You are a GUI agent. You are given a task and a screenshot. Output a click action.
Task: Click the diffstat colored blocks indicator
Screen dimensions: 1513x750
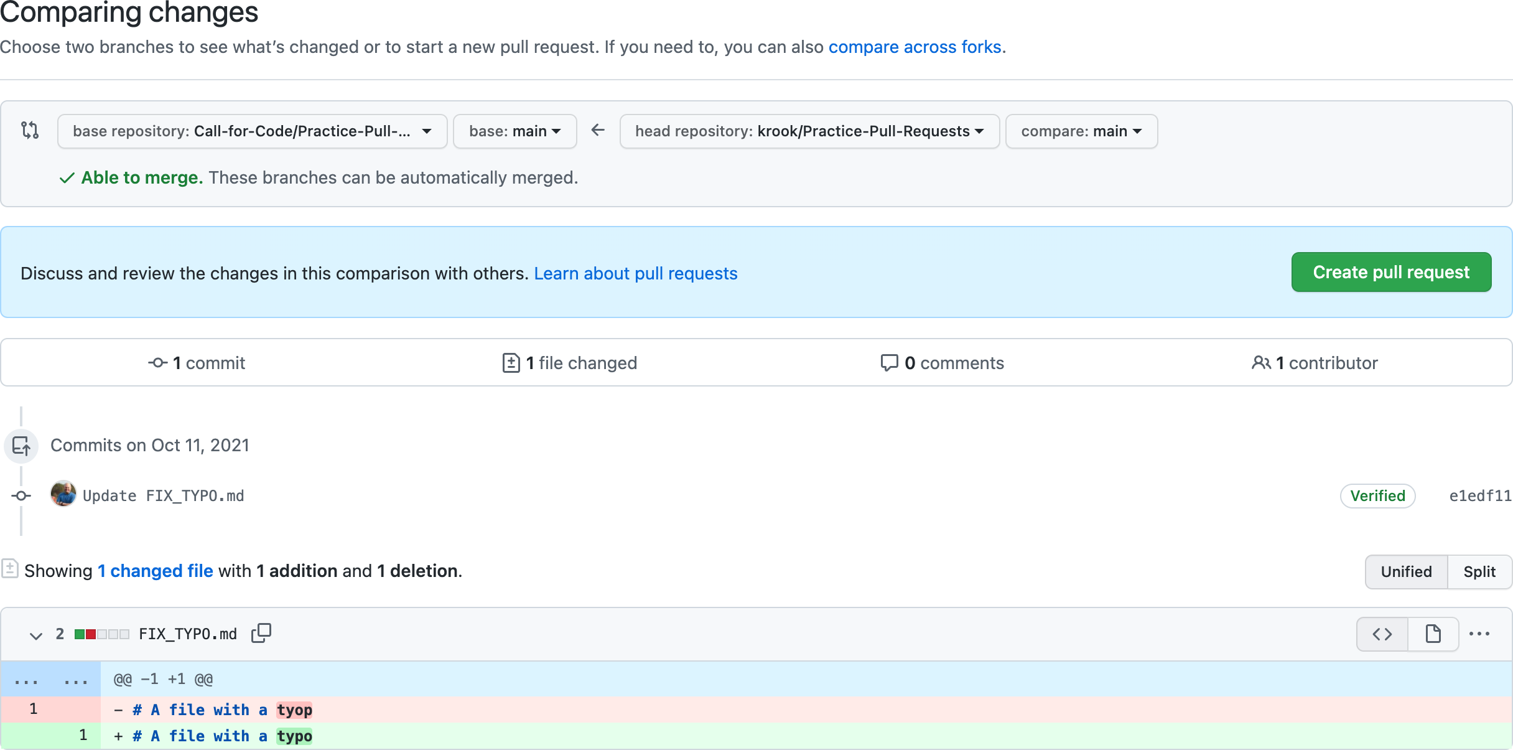click(101, 634)
